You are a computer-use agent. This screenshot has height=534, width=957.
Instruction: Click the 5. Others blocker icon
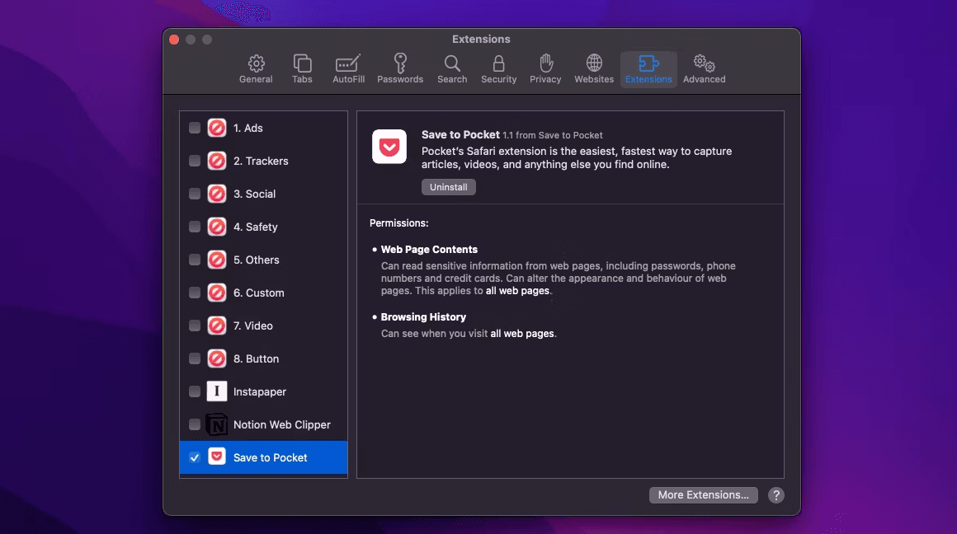[217, 260]
